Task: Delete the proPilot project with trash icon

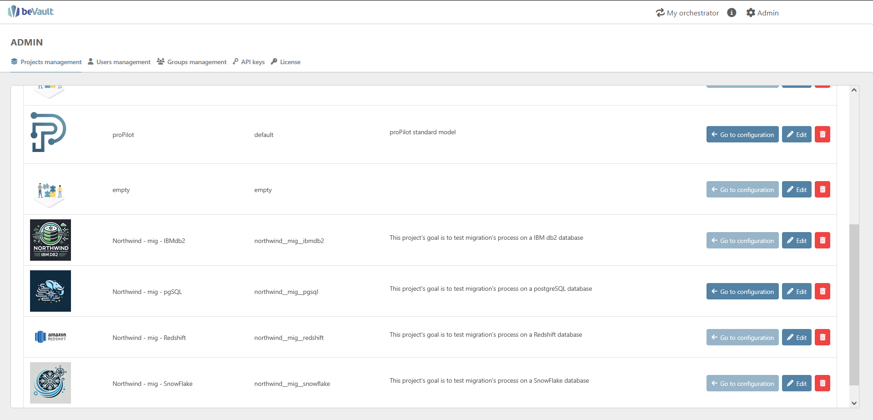Action: click(822, 134)
